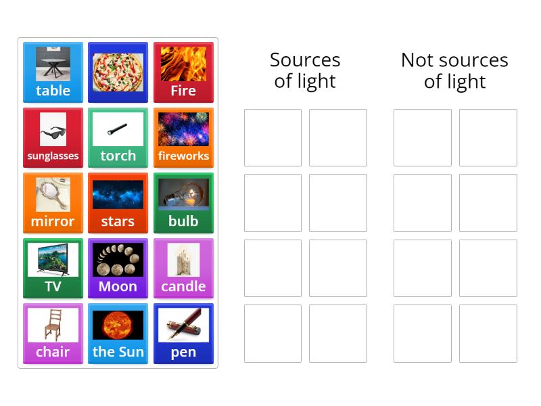Pick the Fire card
The width and height of the screenshot is (541, 406).
coord(183,72)
